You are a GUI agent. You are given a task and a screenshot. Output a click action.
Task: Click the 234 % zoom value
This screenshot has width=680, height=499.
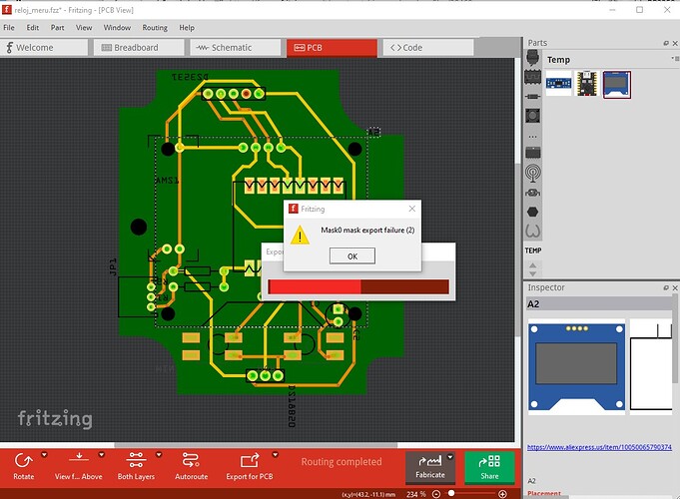[416, 494]
